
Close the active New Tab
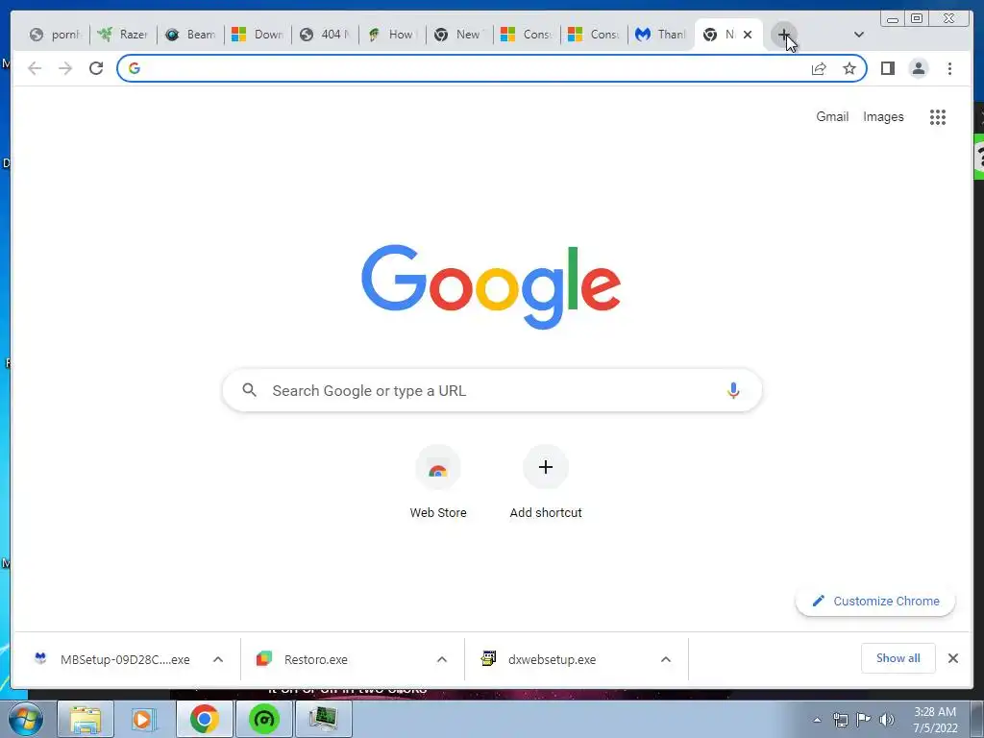[748, 35]
